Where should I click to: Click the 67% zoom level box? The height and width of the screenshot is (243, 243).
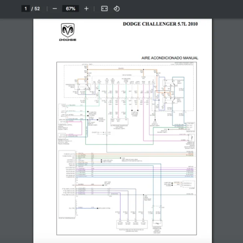point(70,9)
